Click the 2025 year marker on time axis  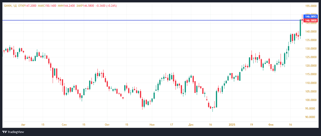[232, 124]
